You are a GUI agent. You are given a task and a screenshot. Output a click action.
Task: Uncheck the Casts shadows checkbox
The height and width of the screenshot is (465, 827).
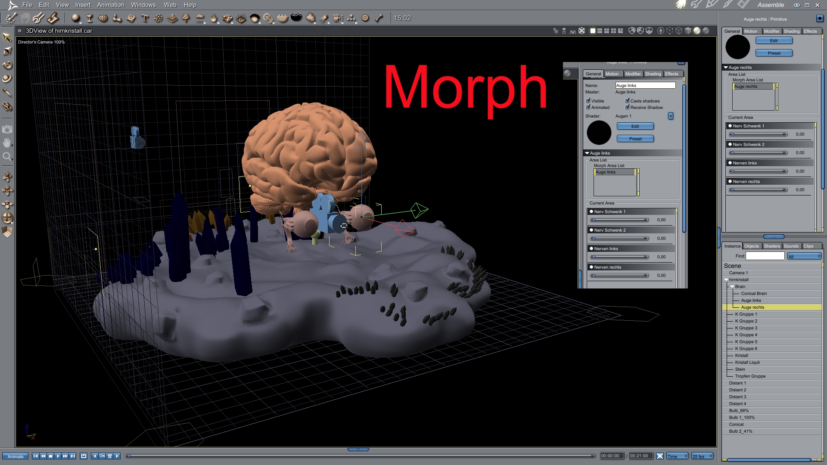[x=627, y=101]
